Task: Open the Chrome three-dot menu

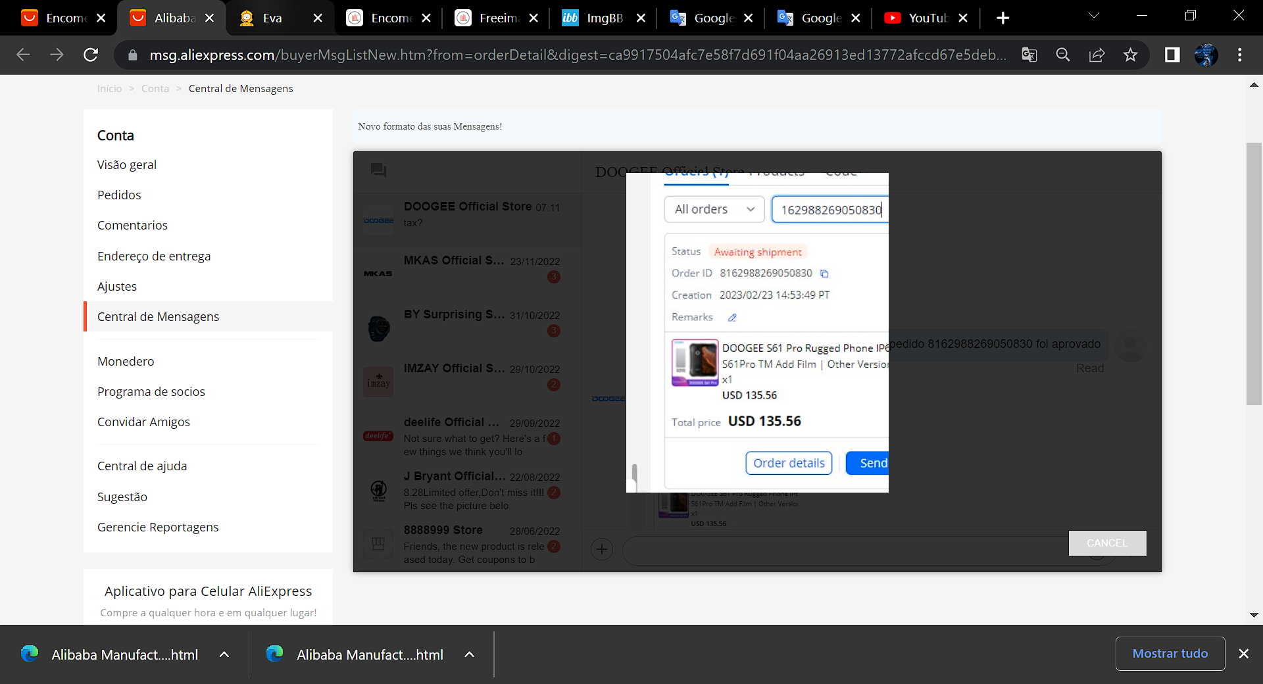Action: 1240,55
